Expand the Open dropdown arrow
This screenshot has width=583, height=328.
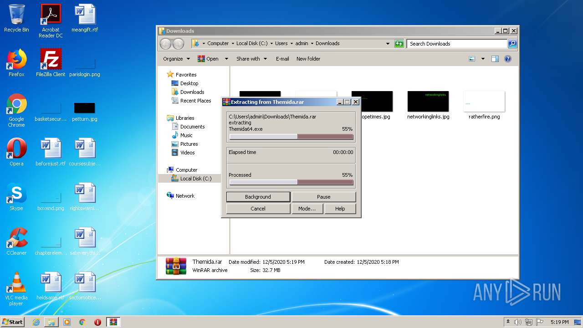click(x=226, y=59)
